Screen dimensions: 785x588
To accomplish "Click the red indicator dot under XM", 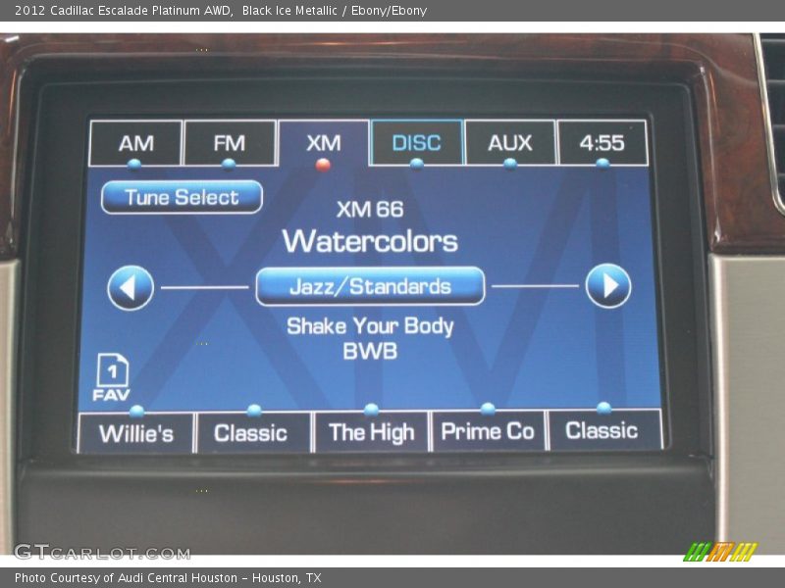I will coord(324,167).
